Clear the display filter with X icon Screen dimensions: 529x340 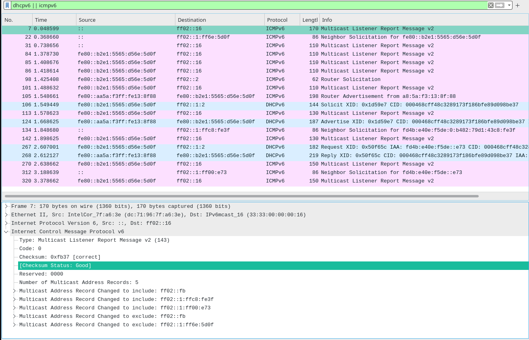click(491, 5)
